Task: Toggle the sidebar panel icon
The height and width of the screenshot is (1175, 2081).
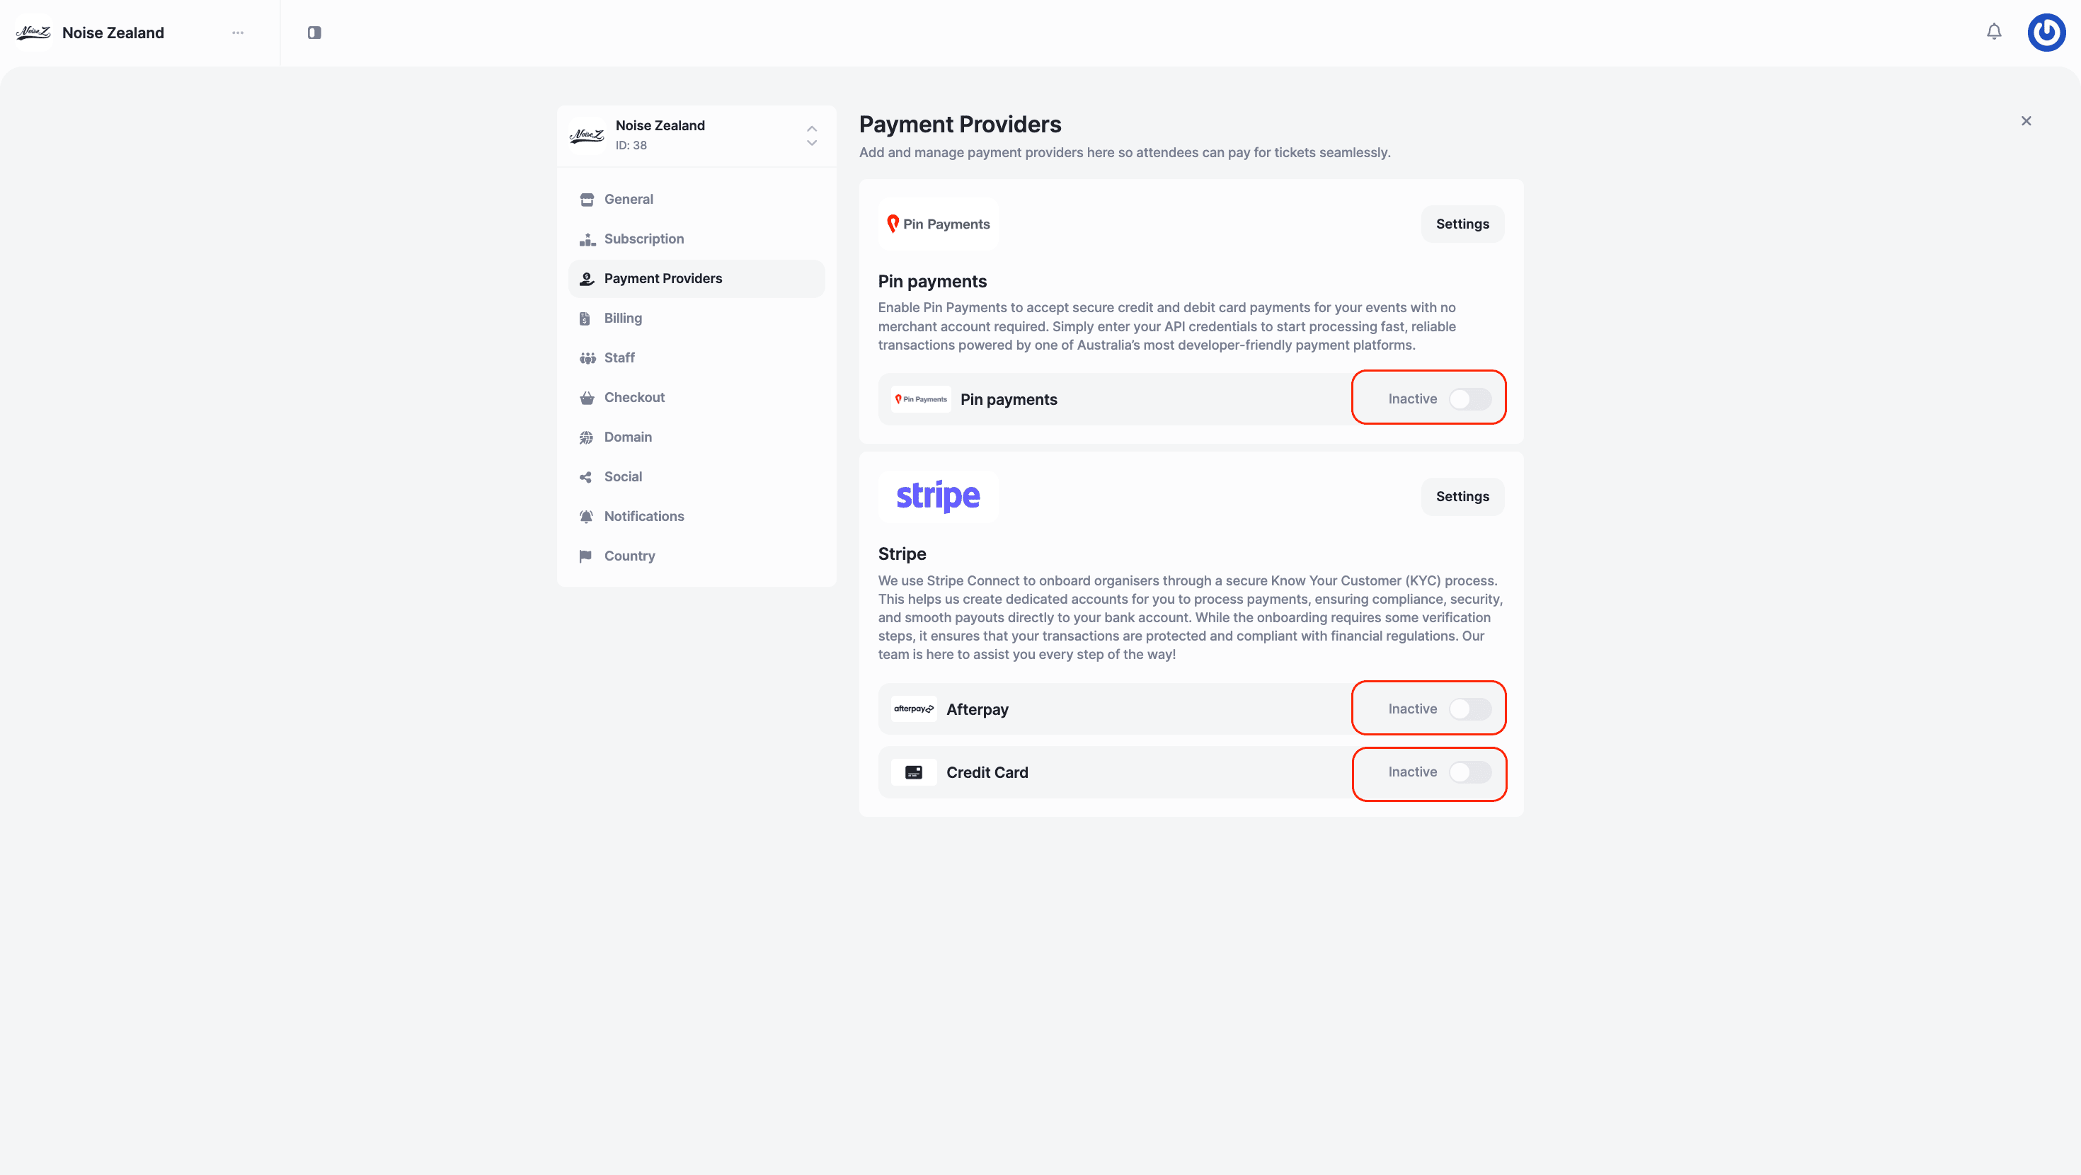Action: [x=314, y=33]
